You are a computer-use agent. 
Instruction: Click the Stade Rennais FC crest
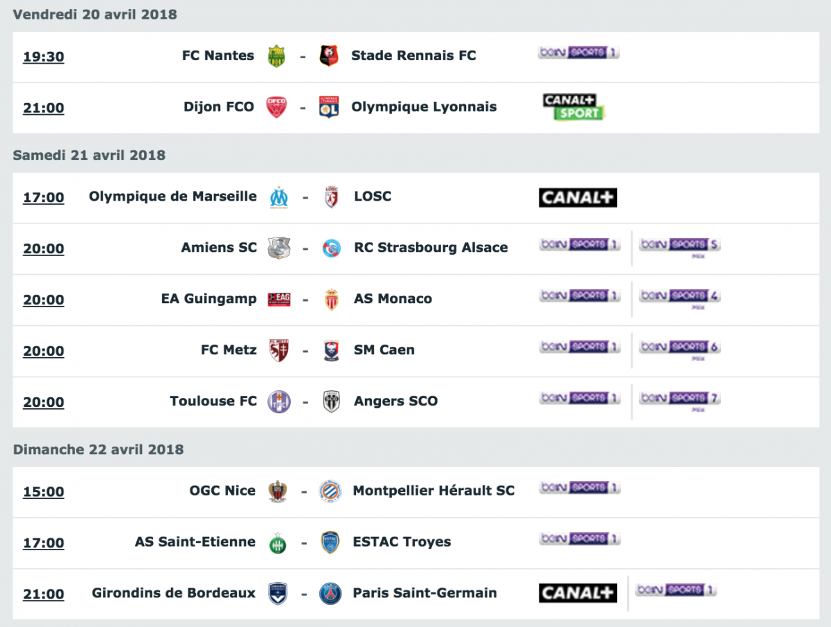point(329,56)
